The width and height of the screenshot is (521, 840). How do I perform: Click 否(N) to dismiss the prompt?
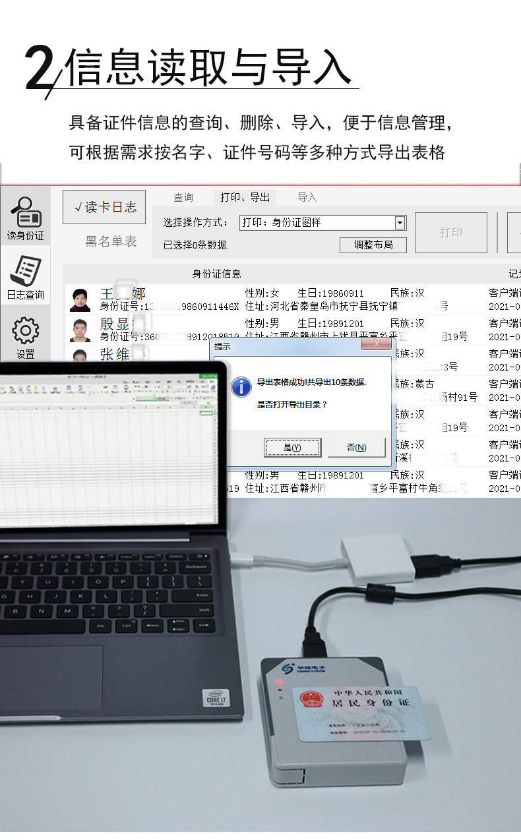point(356,447)
